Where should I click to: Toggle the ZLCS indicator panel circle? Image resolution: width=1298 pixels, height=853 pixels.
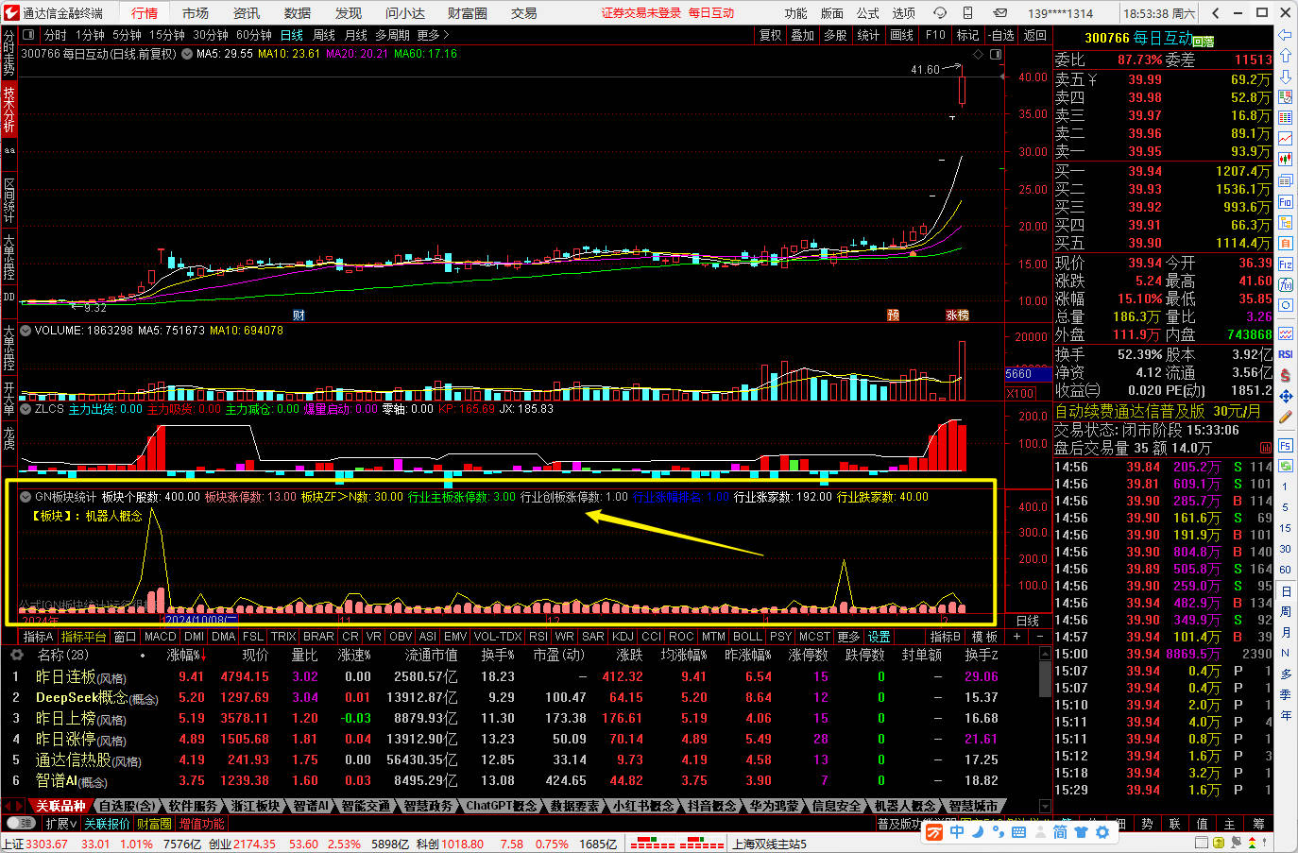click(x=26, y=409)
